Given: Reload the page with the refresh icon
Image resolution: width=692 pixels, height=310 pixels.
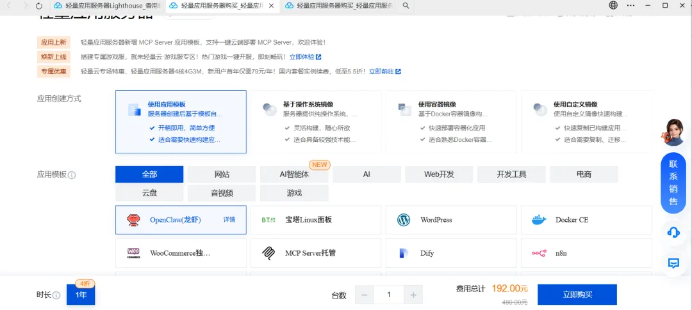Looking at the screenshot, I should click(39, 6).
